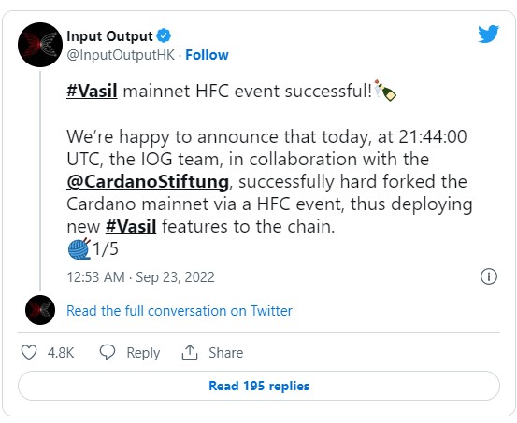Open the first #Vasil hashtag
The height and width of the screenshot is (423, 517).
92,91
